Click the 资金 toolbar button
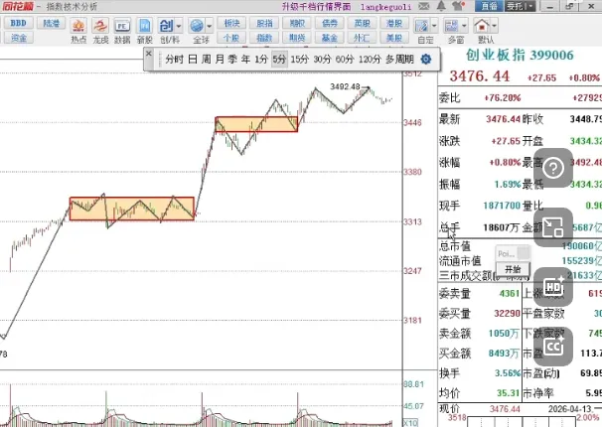 point(19,38)
